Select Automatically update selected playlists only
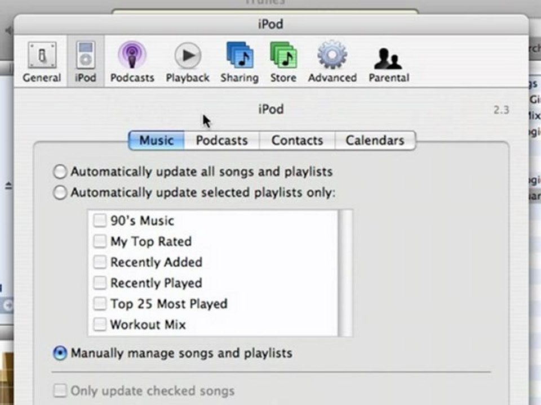The width and height of the screenshot is (541, 405). pos(60,192)
